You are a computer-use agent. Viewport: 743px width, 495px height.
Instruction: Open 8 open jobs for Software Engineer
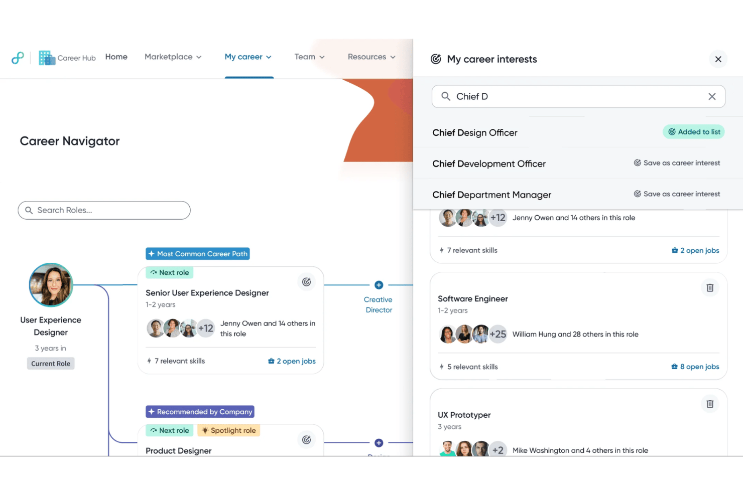(x=695, y=367)
